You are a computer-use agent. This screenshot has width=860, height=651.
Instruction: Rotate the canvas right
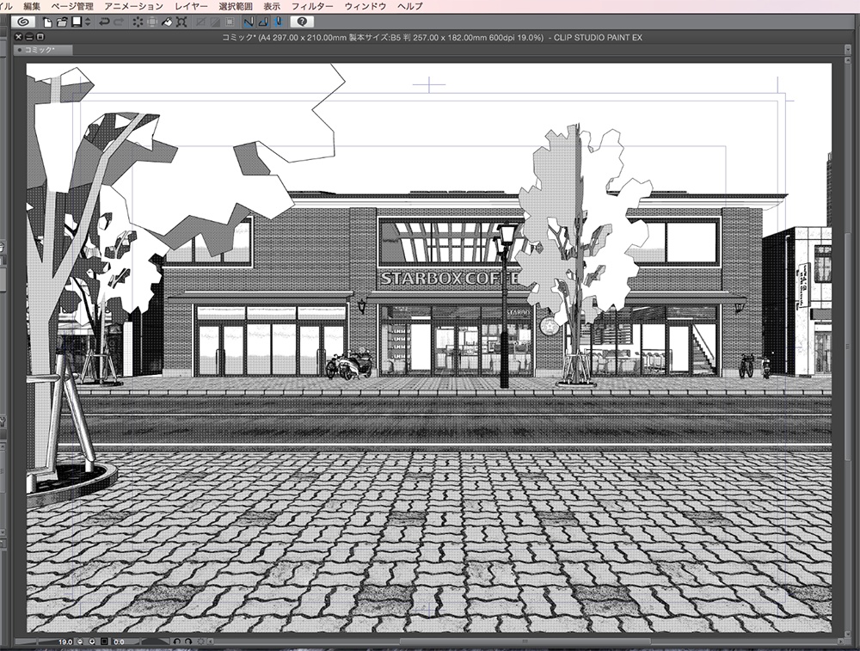click(x=188, y=642)
